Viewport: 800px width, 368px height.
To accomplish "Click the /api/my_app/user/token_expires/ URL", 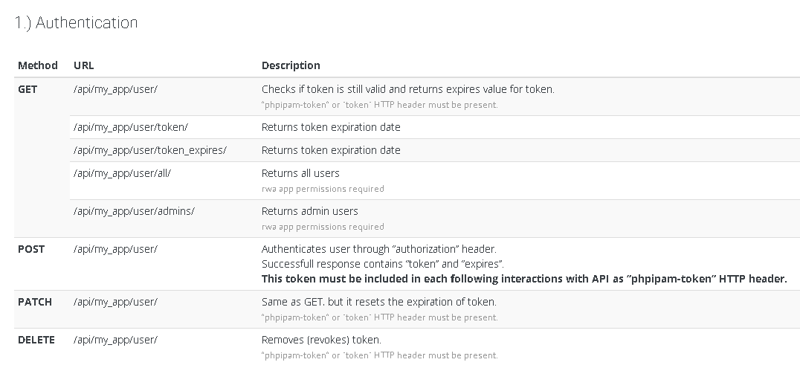I will click(150, 150).
